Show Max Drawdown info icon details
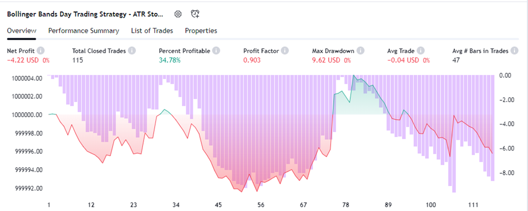Image resolution: width=528 pixels, height=211 pixels. coord(361,51)
